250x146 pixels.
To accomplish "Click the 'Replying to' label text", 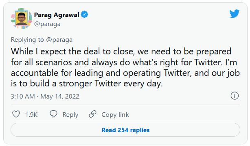I will 27,40.
